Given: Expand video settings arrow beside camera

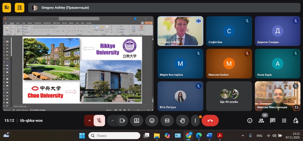Looking at the screenshot, I should pyautogui.click(x=112, y=121).
